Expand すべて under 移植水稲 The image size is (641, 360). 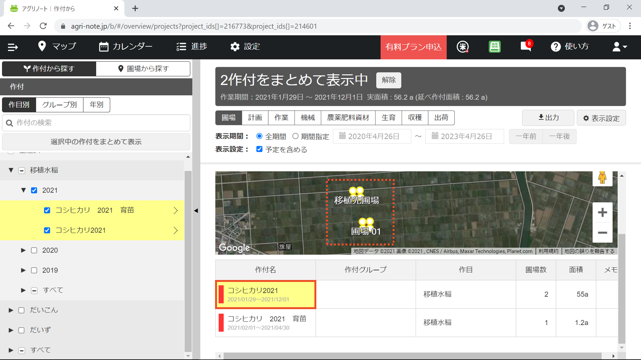tap(23, 290)
